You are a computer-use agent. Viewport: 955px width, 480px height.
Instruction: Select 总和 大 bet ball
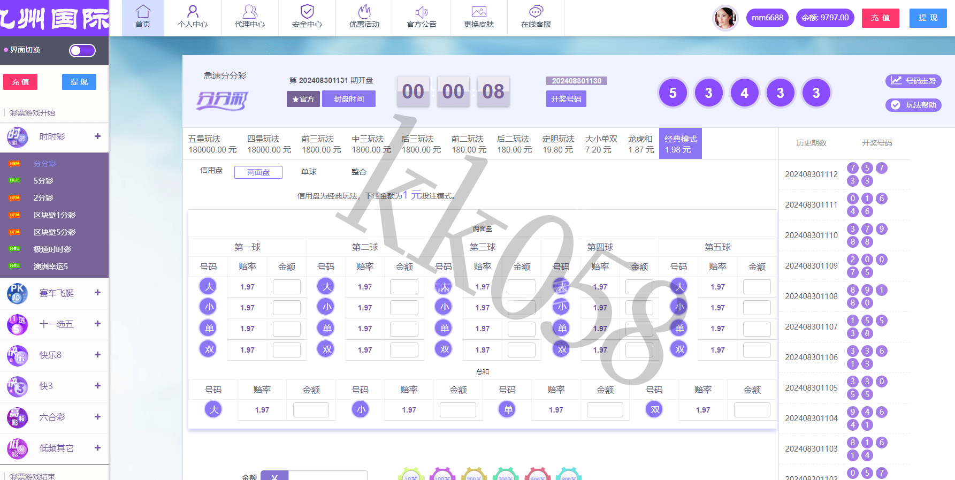pyautogui.click(x=213, y=410)
